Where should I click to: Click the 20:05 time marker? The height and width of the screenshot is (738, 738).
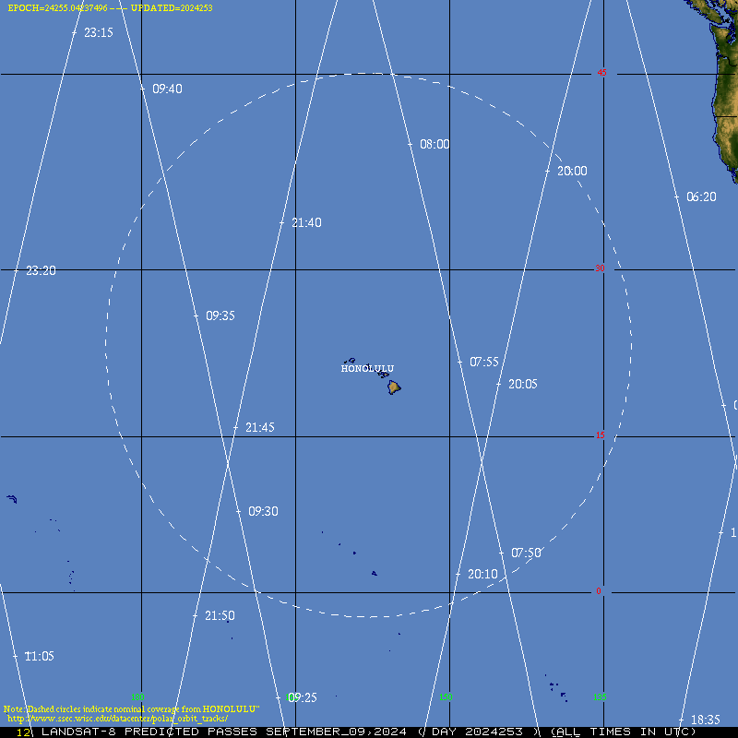pos(522,385)
